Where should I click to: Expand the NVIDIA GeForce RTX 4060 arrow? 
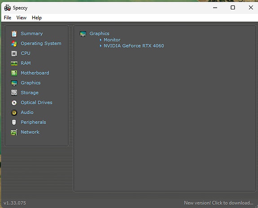pos(101,46)
